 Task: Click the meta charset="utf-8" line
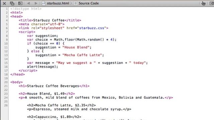click(x=41, y=24)
